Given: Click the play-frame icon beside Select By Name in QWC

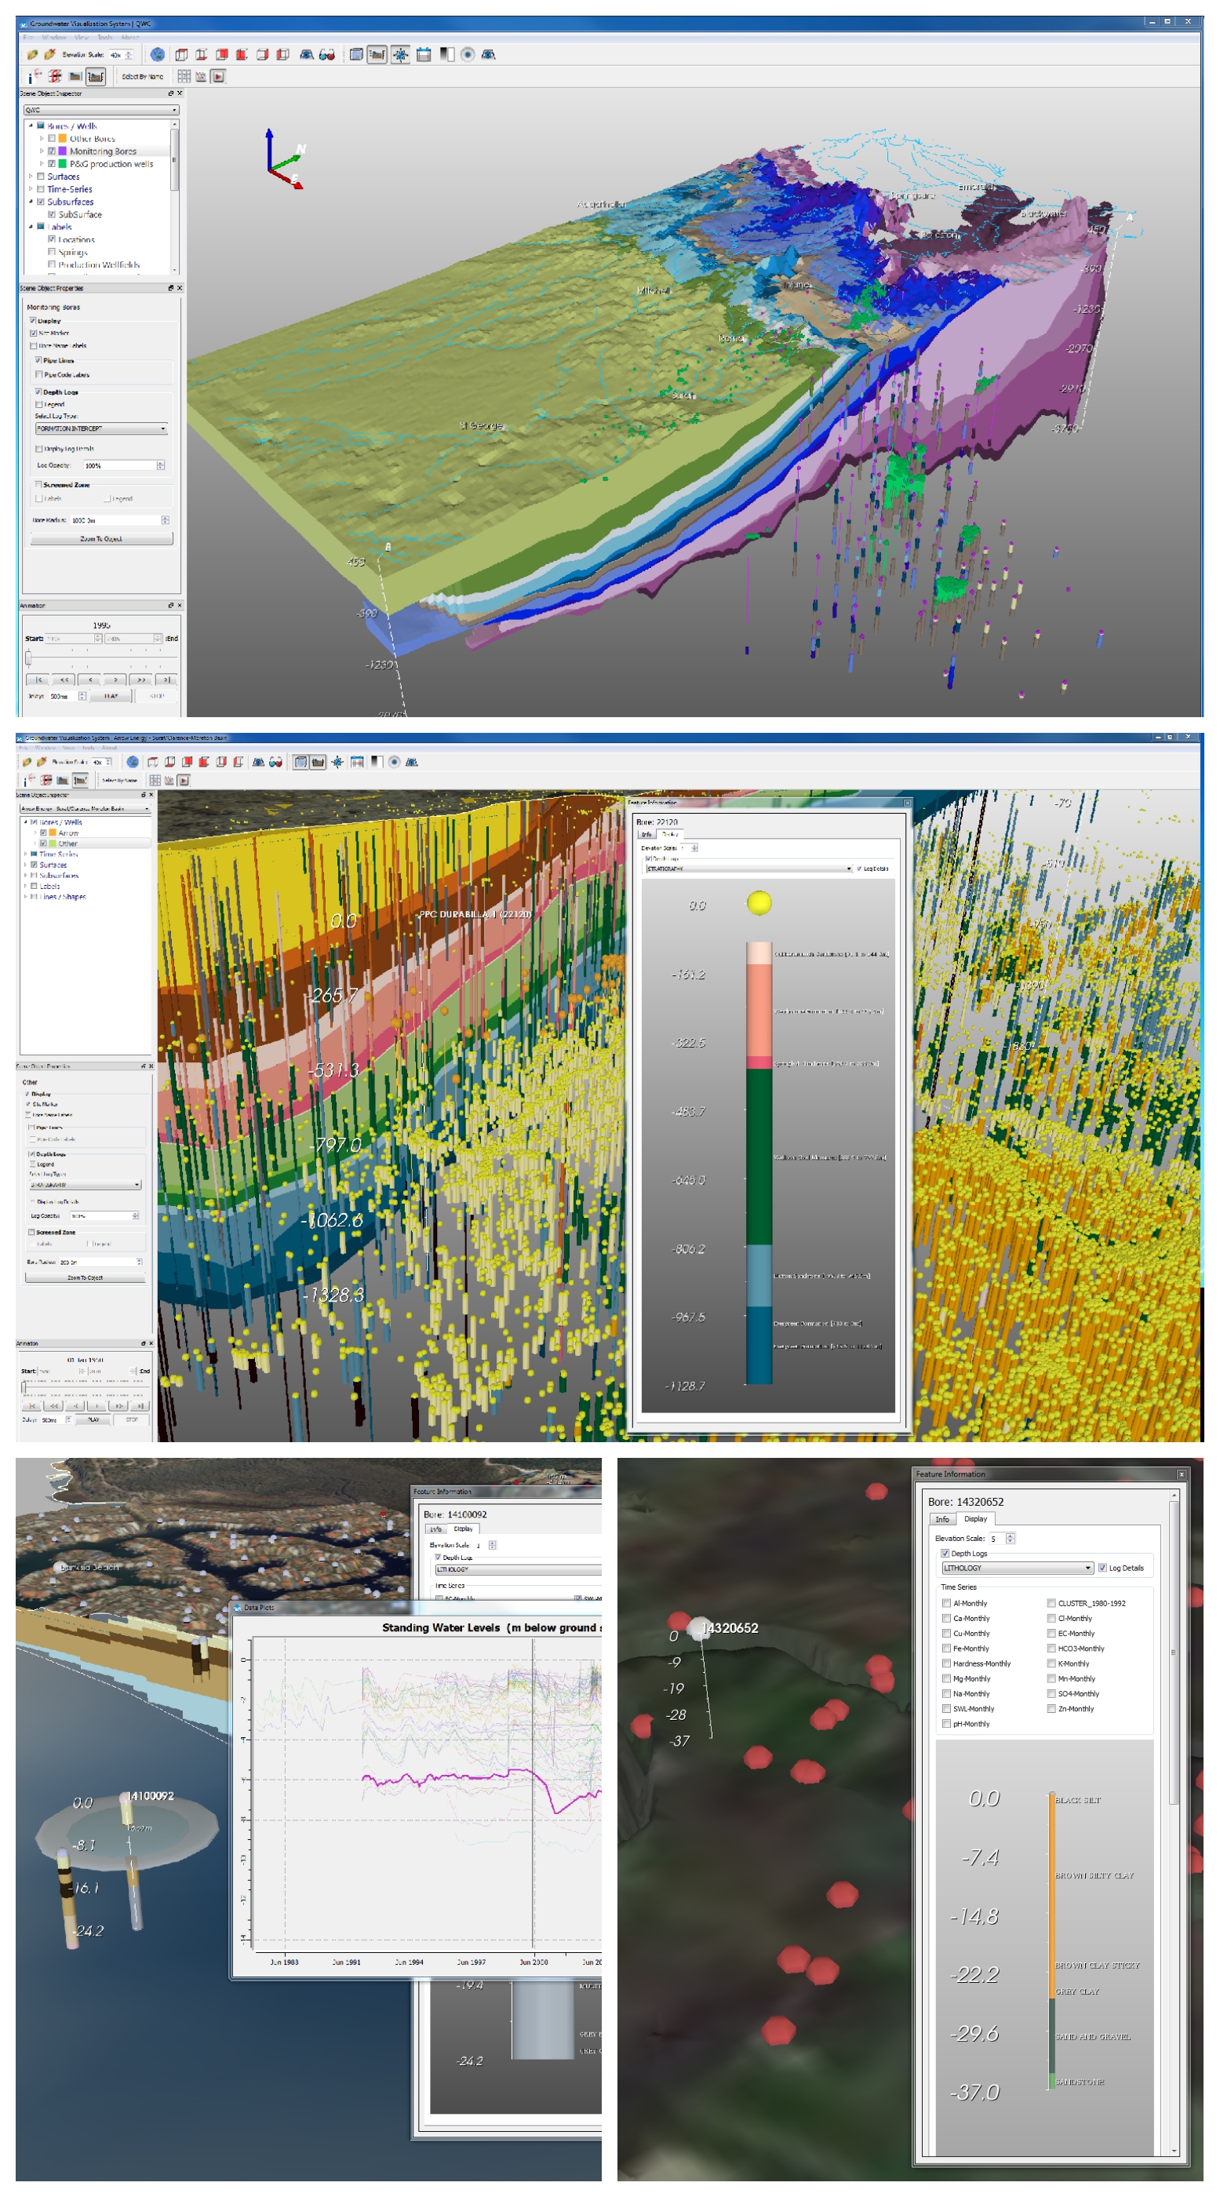Looking at the screenshot, I should coord(218,77).
